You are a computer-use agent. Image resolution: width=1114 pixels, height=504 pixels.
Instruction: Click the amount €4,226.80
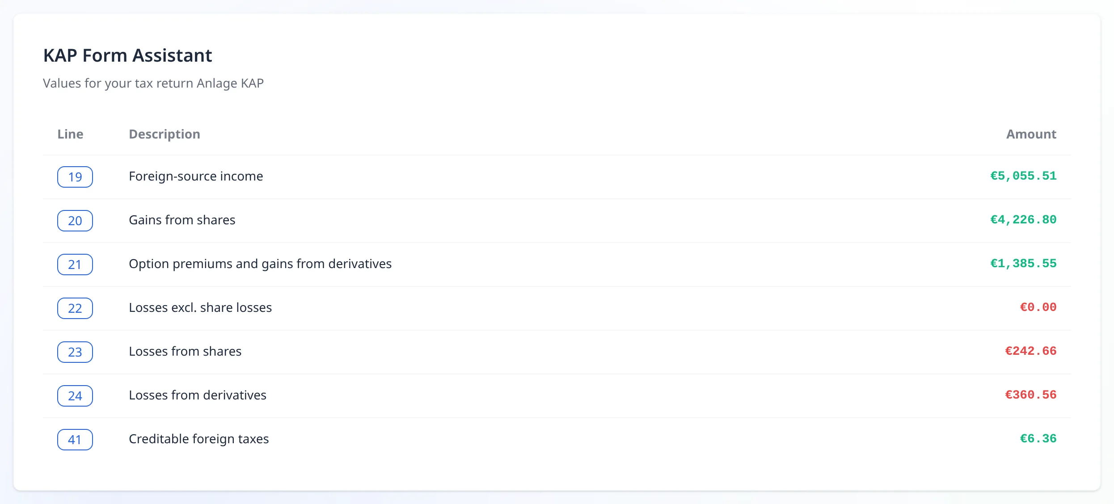click(x=1023, y=220)
